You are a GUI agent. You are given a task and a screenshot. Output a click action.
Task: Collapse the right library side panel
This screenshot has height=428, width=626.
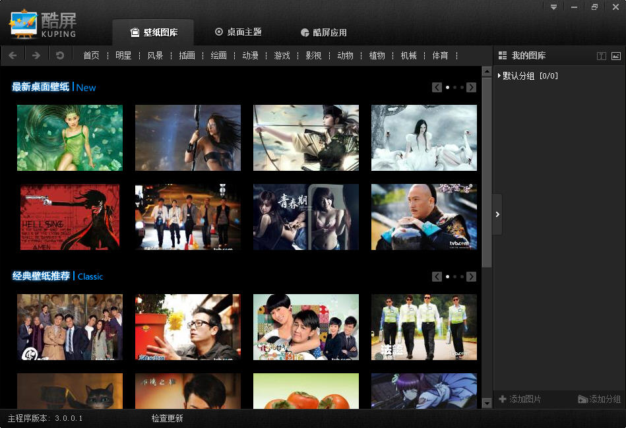[x=497, y=214]
